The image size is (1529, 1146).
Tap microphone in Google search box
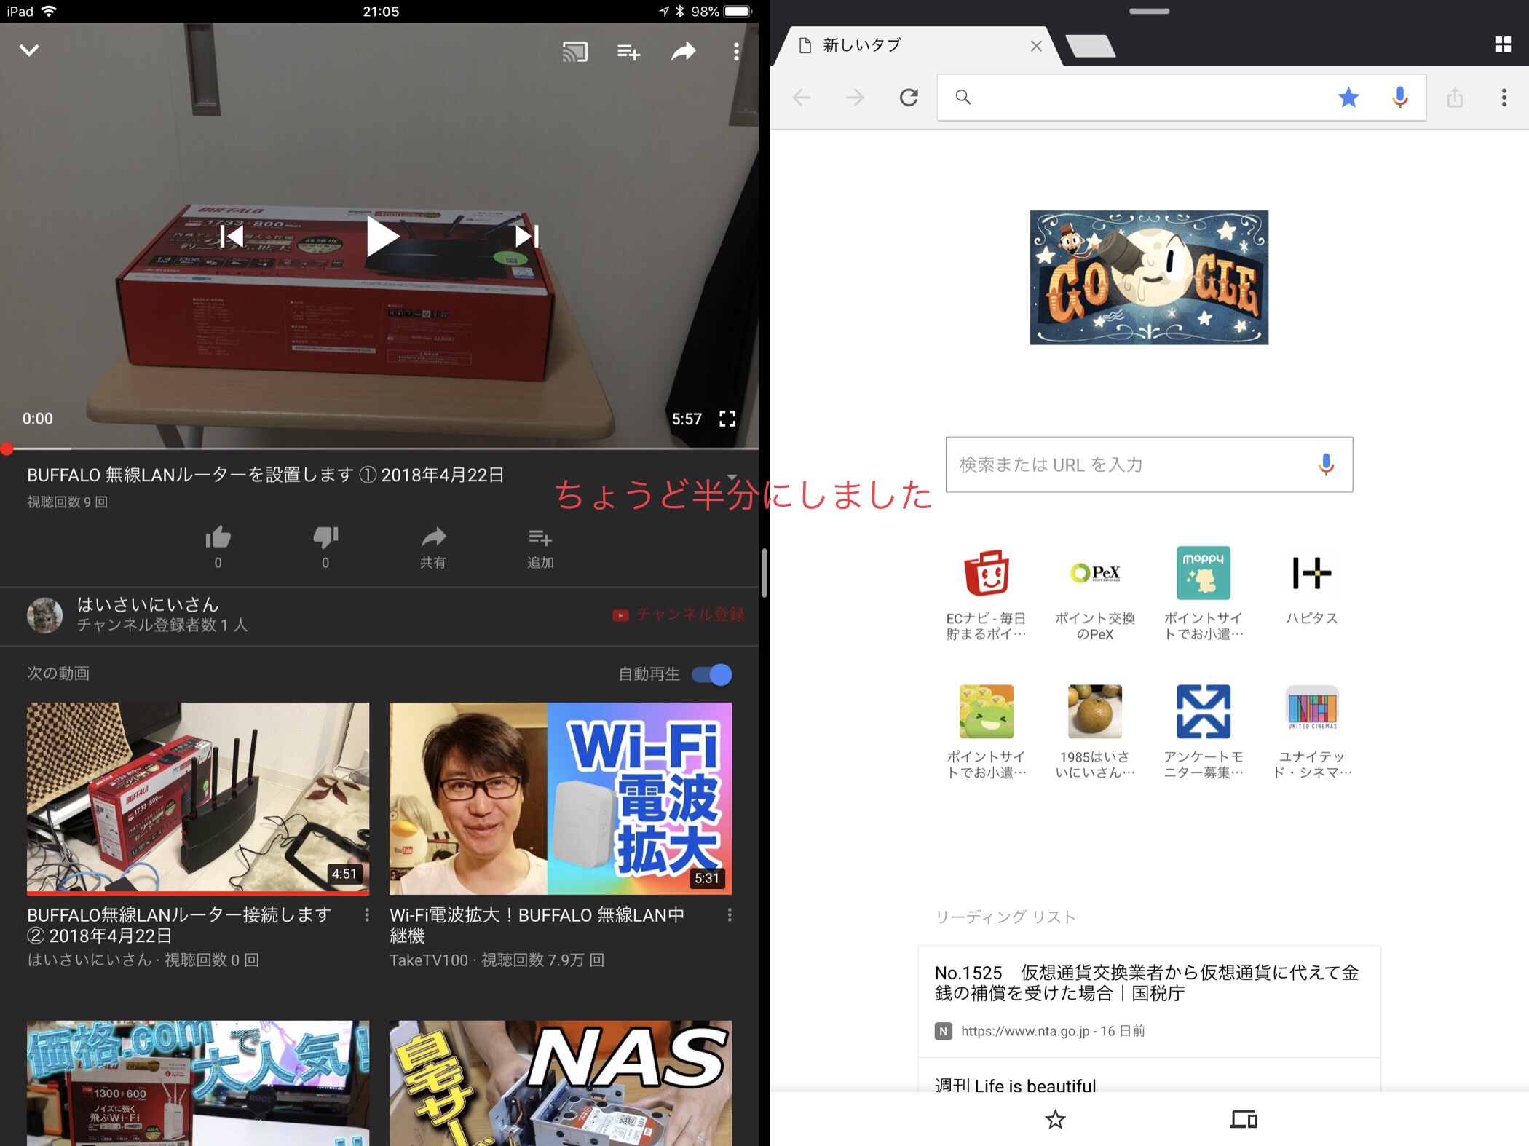coord(1326,465)
